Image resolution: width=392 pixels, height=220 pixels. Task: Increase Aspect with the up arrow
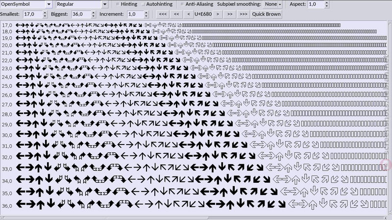coord(326,2)
